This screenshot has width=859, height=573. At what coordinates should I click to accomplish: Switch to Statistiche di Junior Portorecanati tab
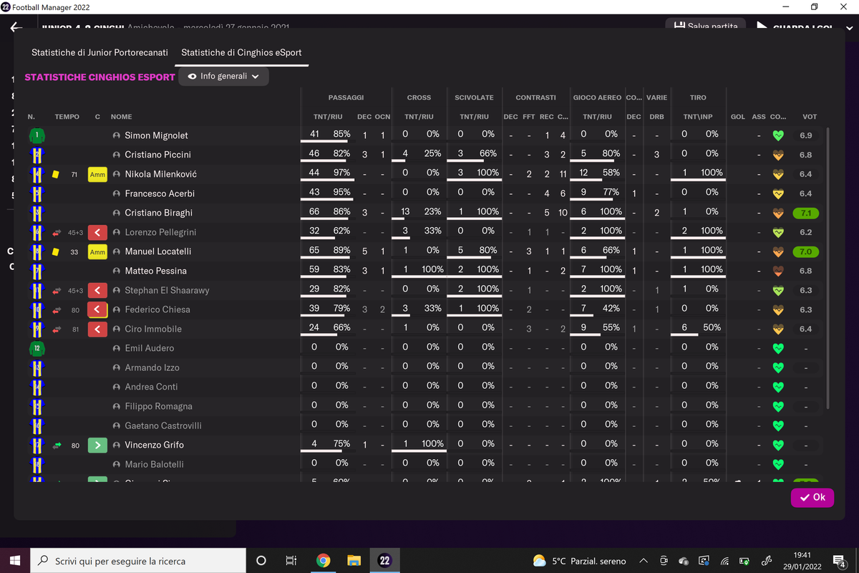(100, 52)
